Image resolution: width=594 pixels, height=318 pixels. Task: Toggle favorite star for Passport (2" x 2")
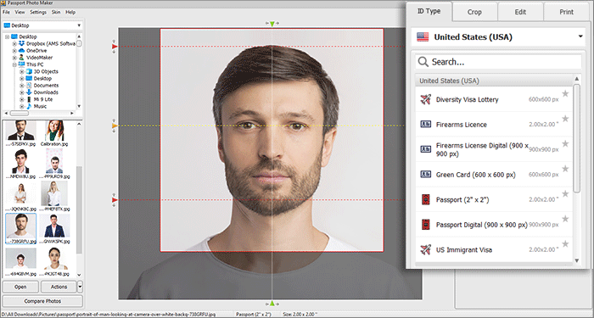click(565, 194)
